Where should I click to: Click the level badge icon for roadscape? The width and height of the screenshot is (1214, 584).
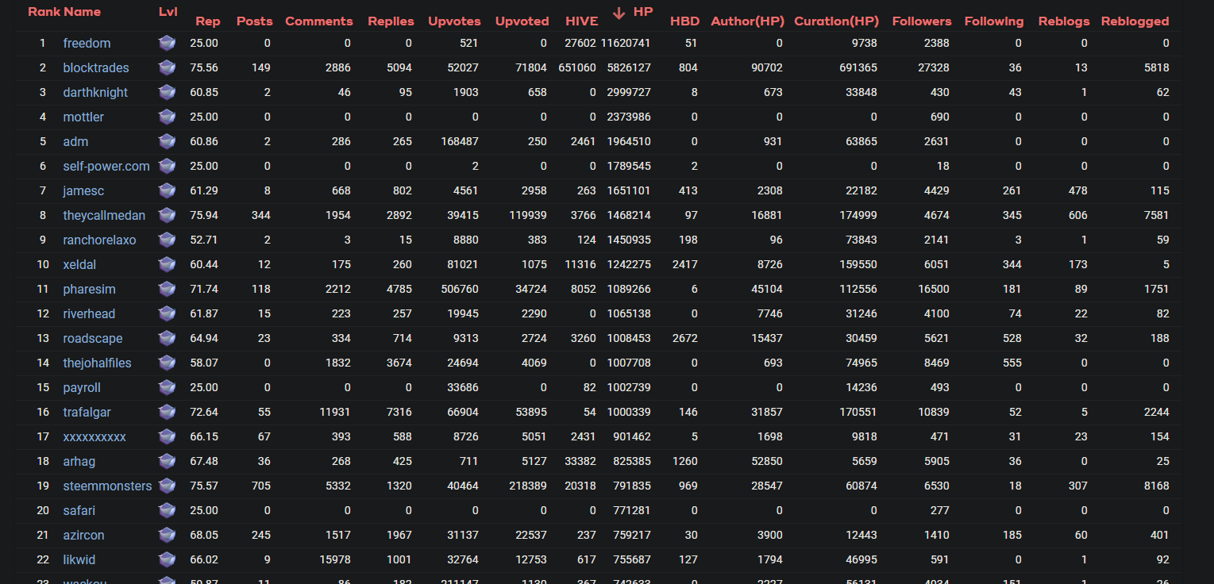click(167, 338)
